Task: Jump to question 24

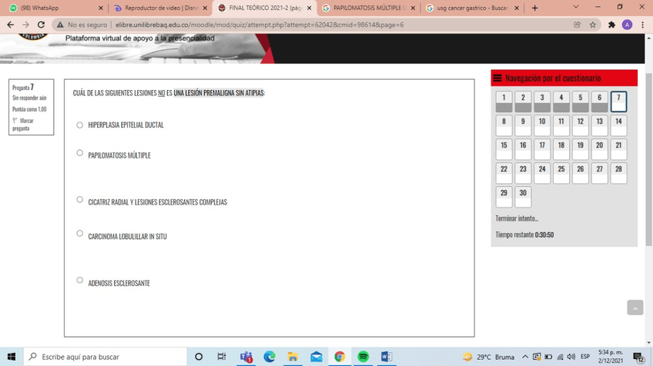Action: (x=542, y=172)
